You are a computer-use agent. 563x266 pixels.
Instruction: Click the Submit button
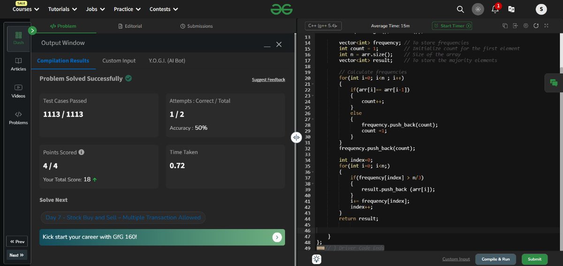point(534,259)
